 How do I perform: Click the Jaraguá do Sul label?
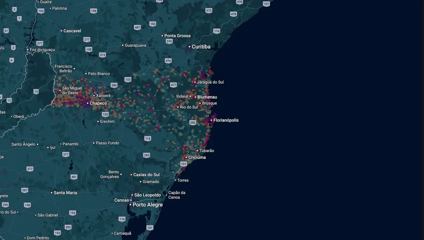click(210, 82)
